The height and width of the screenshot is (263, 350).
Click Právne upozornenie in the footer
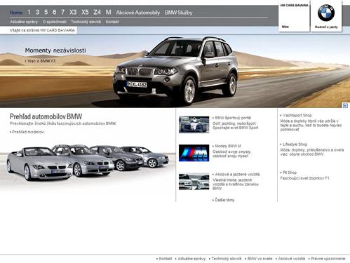click(327, 259)
